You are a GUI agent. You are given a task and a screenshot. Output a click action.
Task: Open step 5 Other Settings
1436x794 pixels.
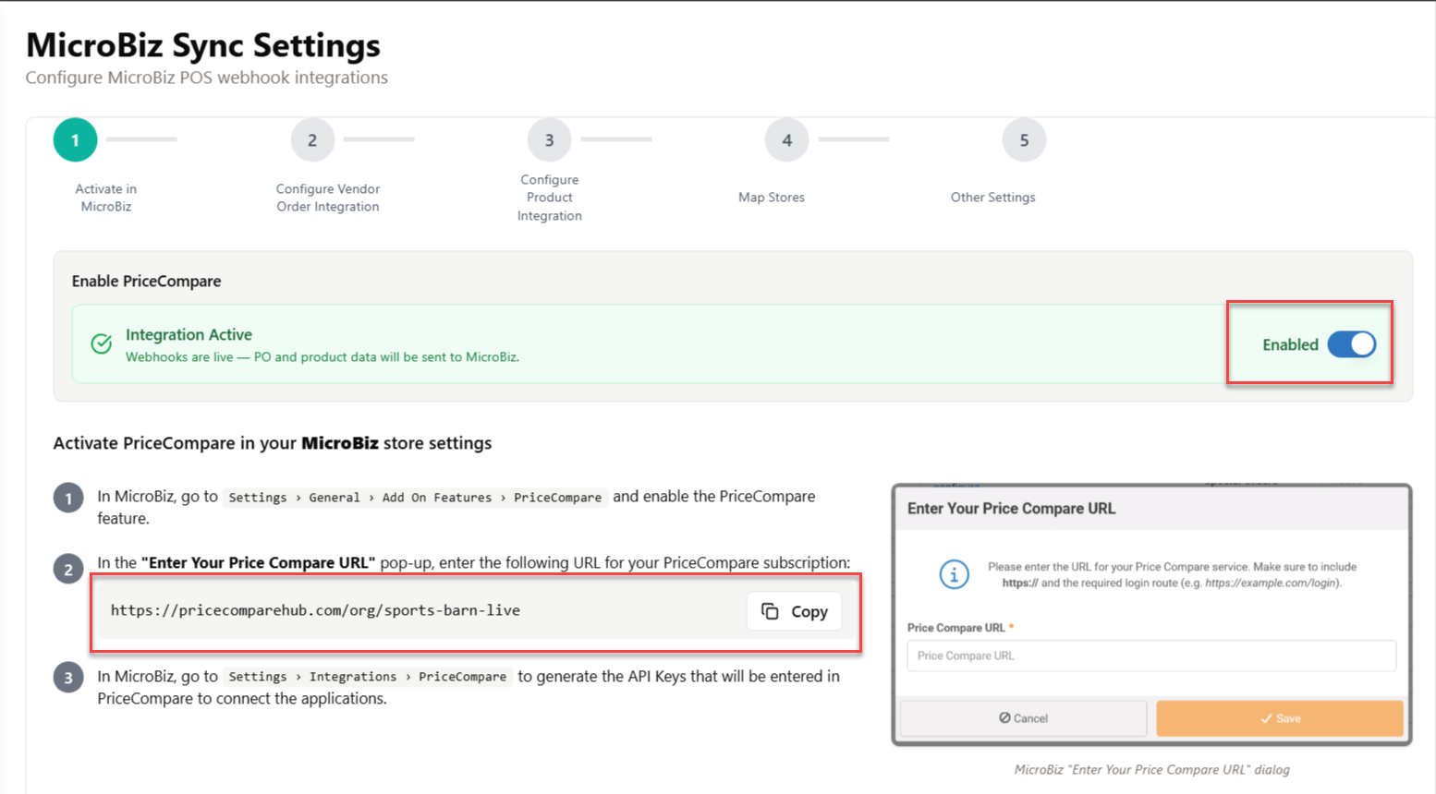pos(1024,140)
